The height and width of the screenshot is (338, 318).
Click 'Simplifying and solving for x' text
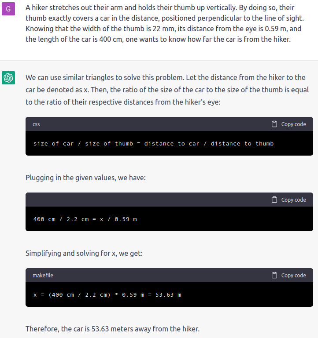click(84, 253)
